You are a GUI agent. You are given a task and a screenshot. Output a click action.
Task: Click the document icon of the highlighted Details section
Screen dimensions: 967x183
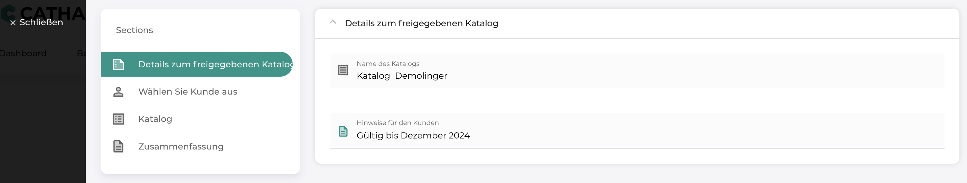tap(118, 65)
